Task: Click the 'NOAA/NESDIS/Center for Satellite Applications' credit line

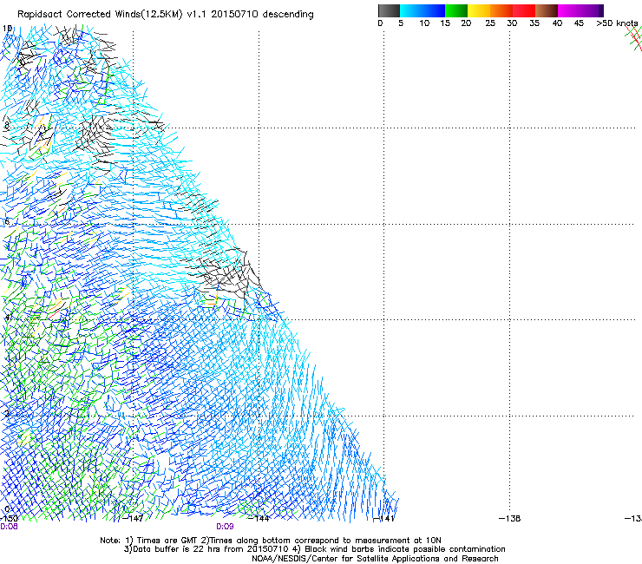Action: 375,559
